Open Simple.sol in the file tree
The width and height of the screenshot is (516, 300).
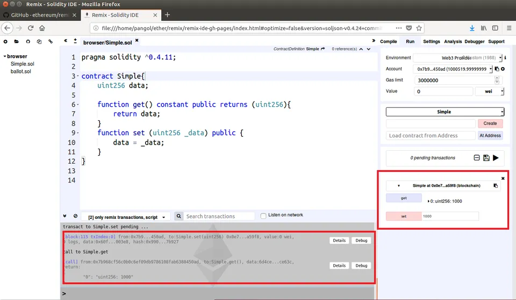coord(23,64)
